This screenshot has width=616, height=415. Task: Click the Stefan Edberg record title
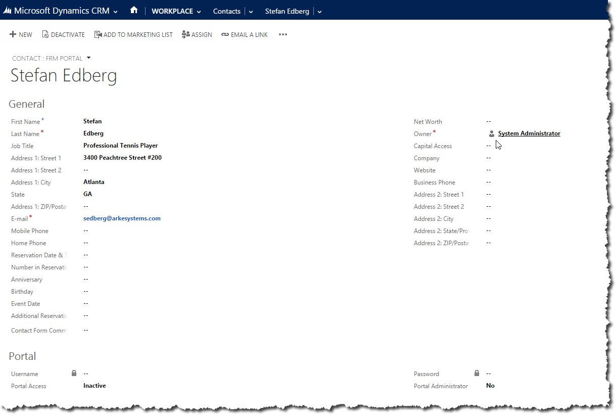[64, 75]
